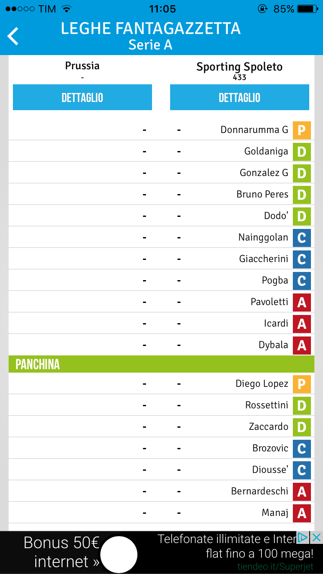Tap Nainggolan midfielder C badge
Image resolution: width=323 pixels, height=574 pixels.
[x=301, y=238]
